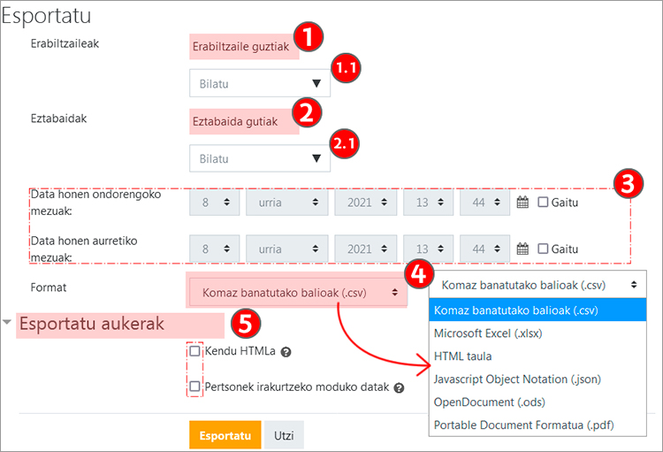Viewport: 663px width, 452px height.
Task: Click help icon next to Kendu HTMLa
Action: [286, 352]
